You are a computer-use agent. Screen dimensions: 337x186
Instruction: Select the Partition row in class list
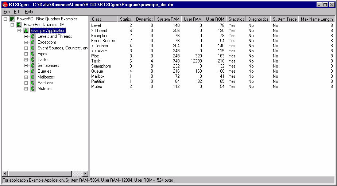212,81
